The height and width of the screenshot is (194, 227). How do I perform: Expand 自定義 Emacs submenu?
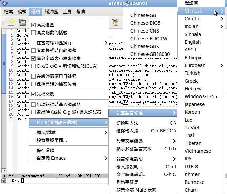click(69, 158)
